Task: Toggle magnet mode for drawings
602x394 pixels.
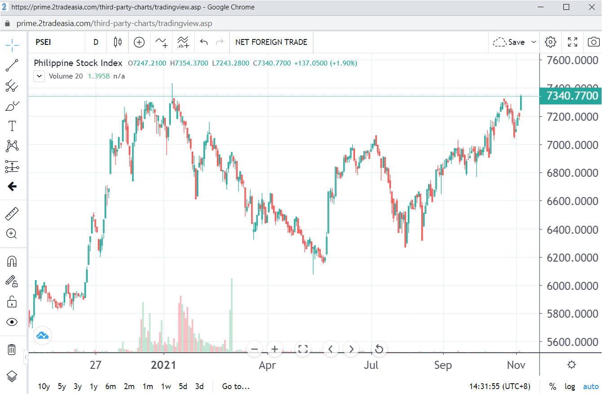Action: coord(12,262)
